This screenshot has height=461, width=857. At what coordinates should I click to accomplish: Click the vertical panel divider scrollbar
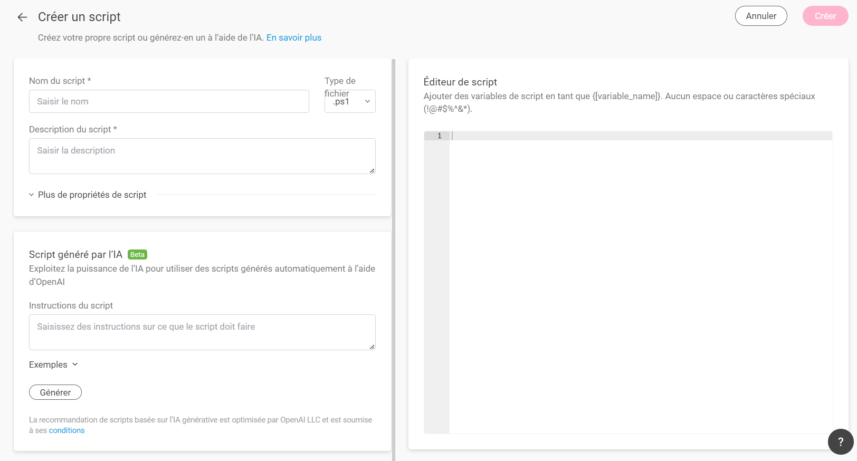click(x=394, y=260)
